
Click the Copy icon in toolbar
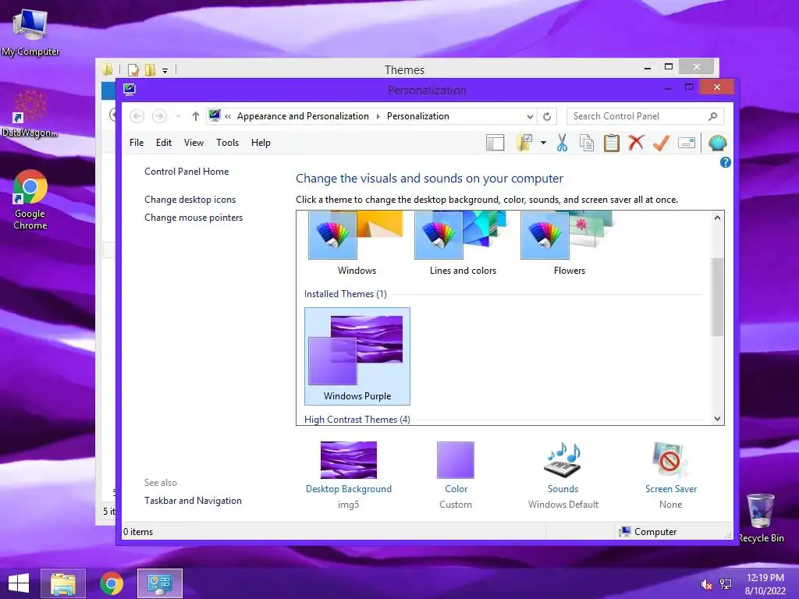click(x=587, y=144)
